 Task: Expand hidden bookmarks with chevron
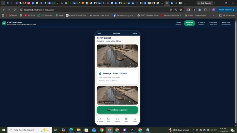pyautogui.click(x=213, y=15)
